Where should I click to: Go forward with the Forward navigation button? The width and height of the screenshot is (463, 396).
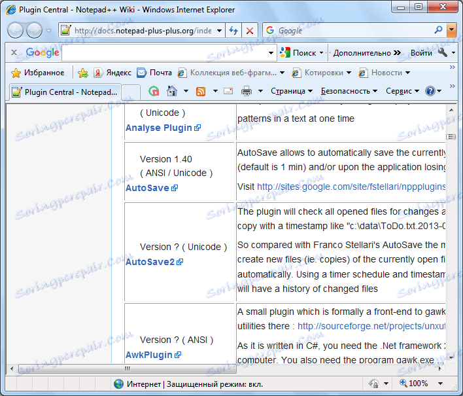coord(34,30)
